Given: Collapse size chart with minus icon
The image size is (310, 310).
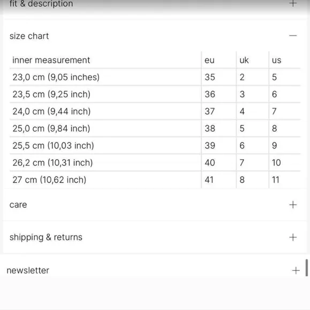Looking at the screenshot, I should (293, 36).
